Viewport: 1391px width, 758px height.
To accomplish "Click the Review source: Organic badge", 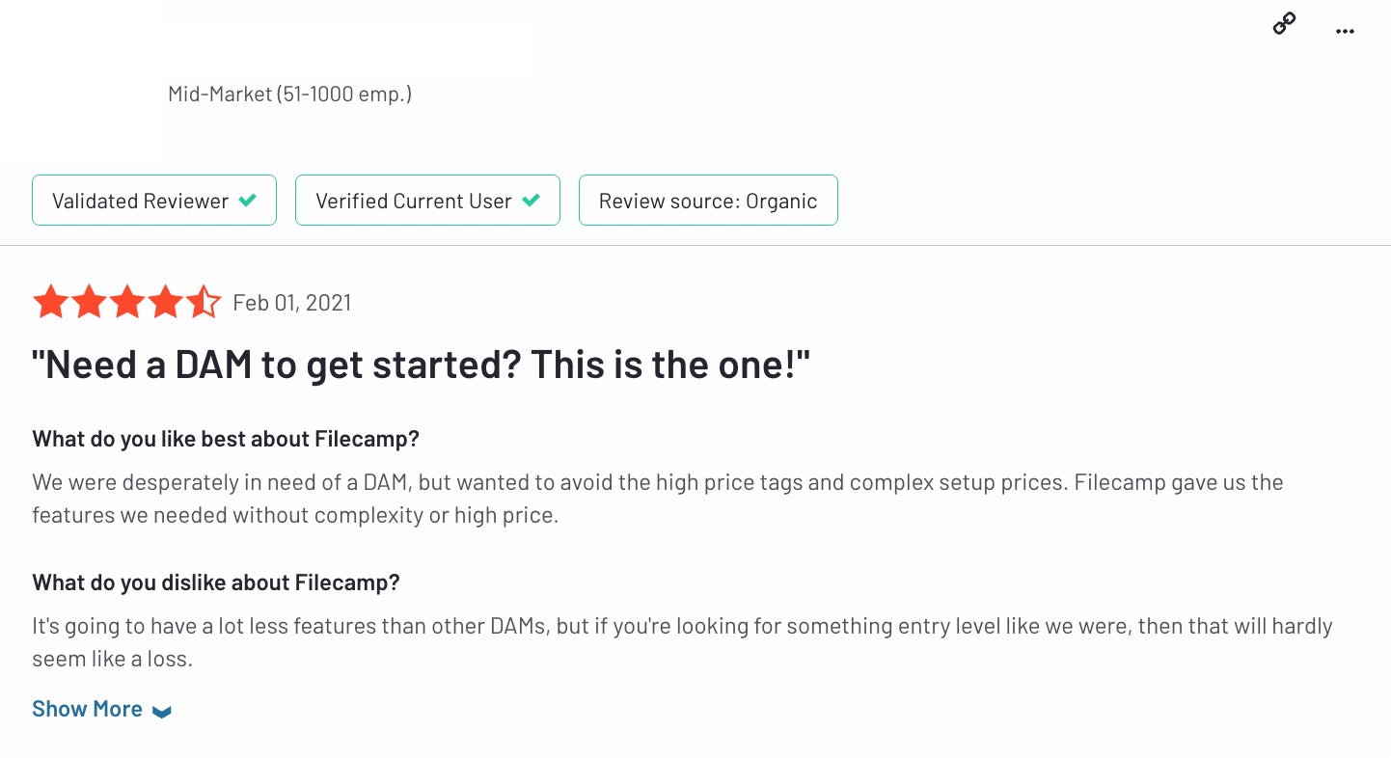I will [x=708, y=201].
